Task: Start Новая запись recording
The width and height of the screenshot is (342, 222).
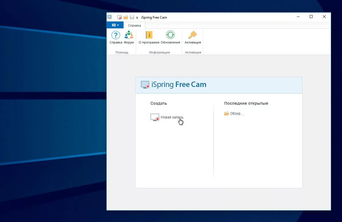Action: 167,117
